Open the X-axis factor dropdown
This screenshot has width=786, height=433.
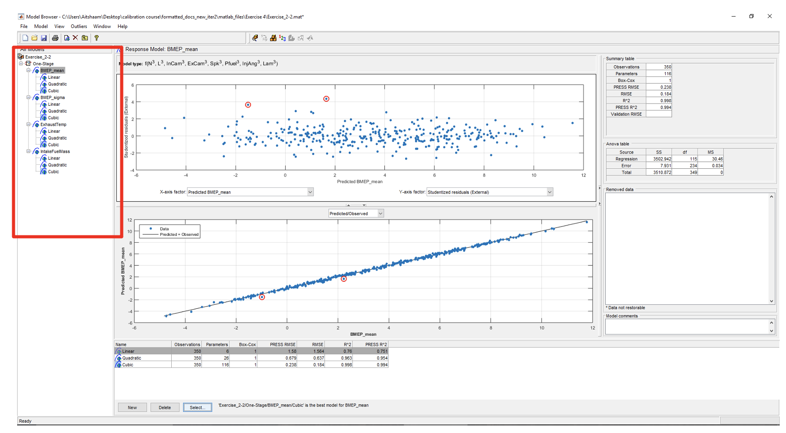click(x=310, y=192)
